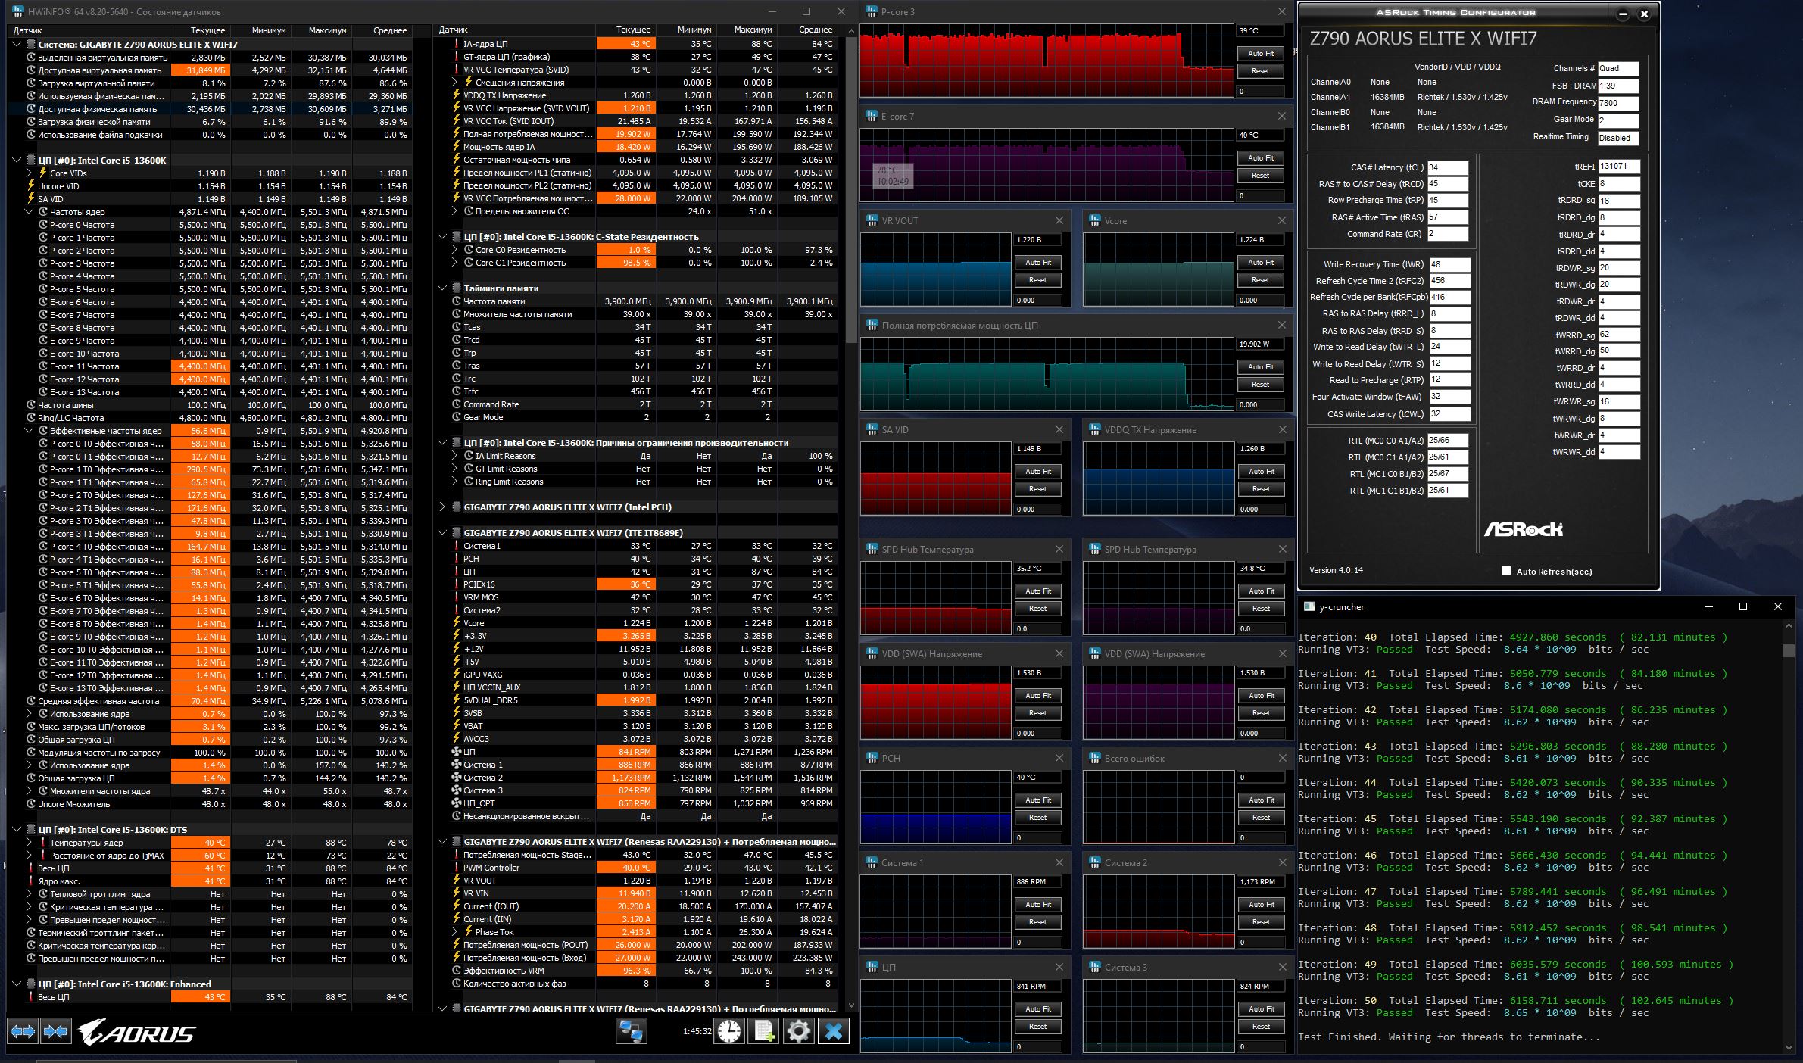The image size is (1803, 1063).
Task: Click the blue X close-sensors icon
Action: 833,1031
